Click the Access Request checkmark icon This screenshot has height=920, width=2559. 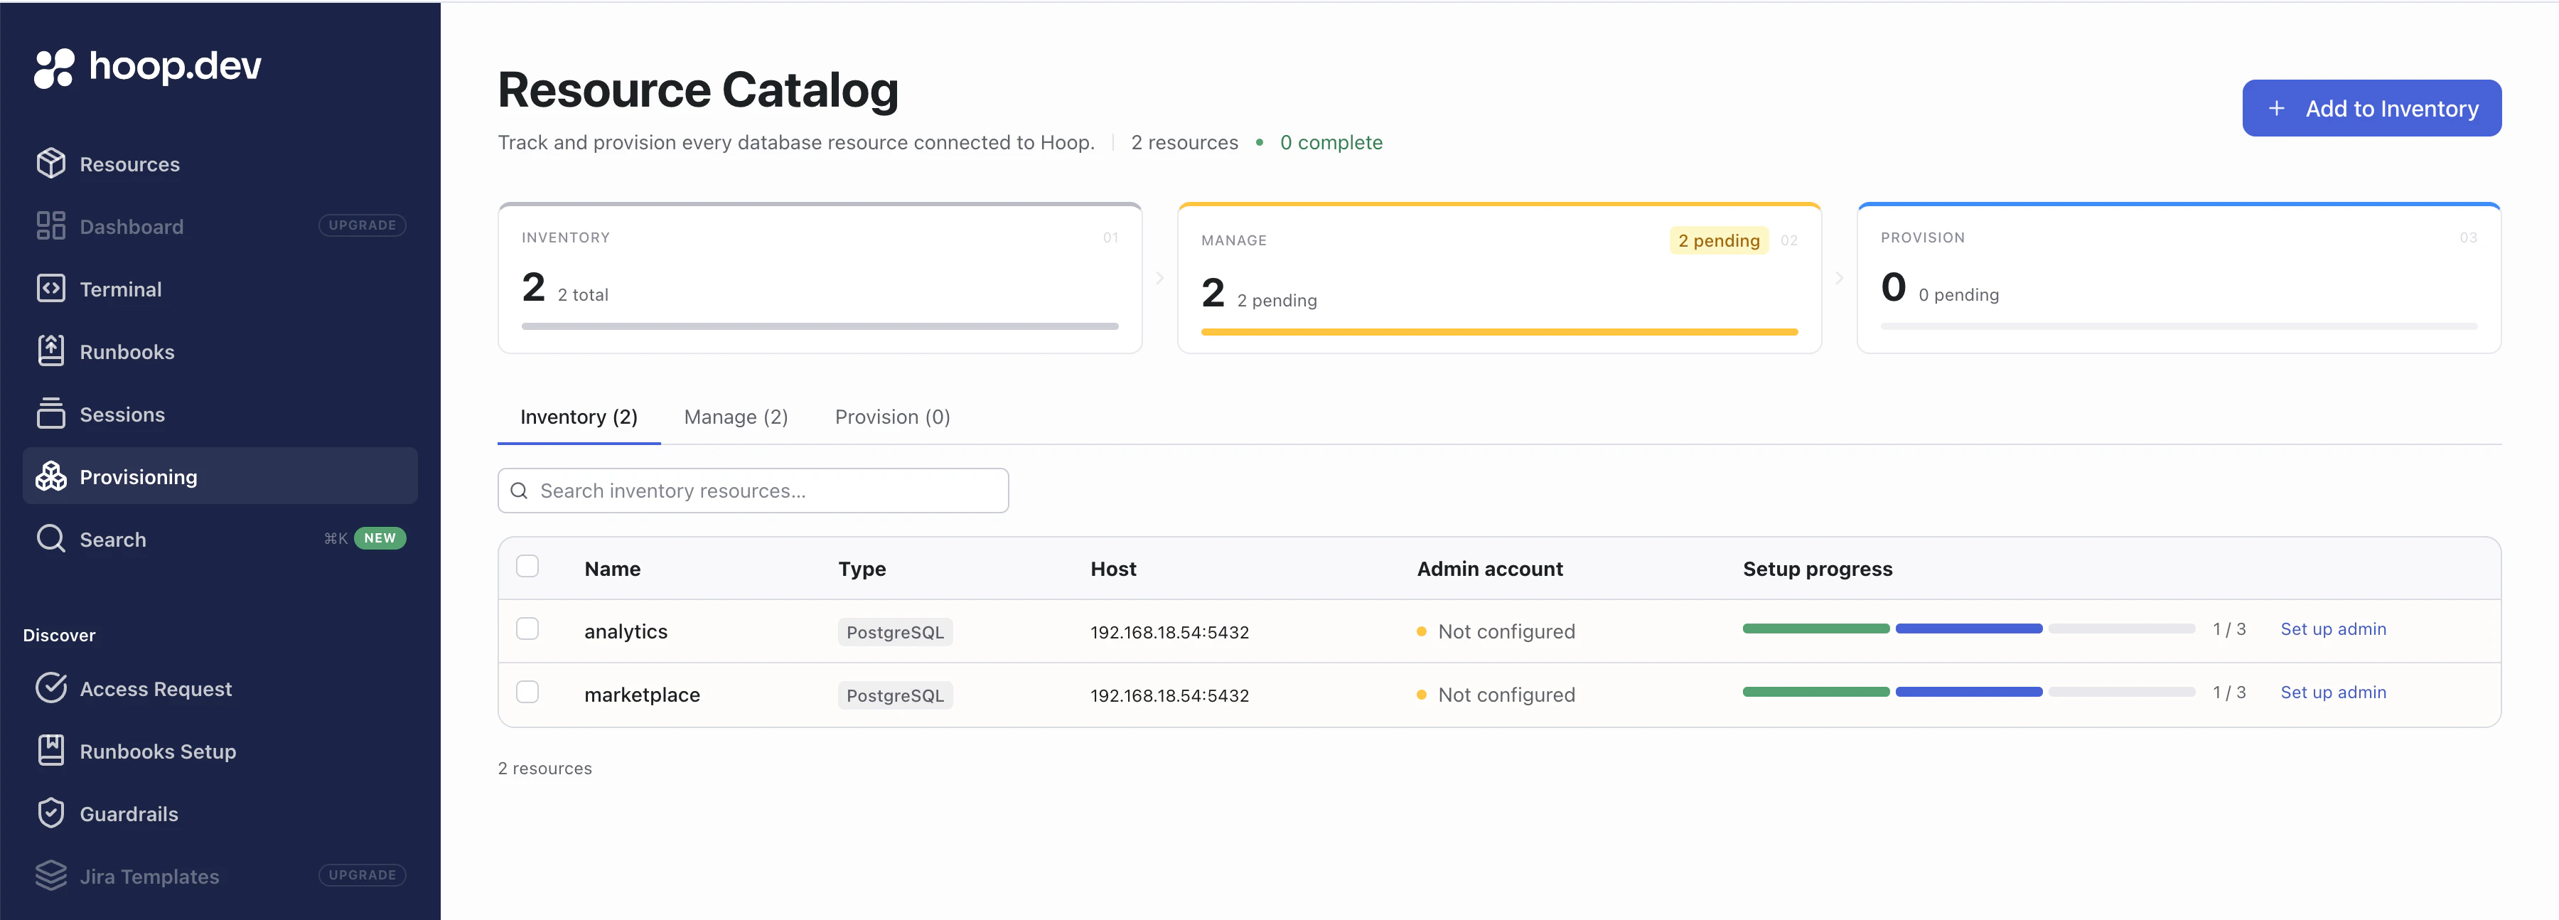[x=50, y=688]
